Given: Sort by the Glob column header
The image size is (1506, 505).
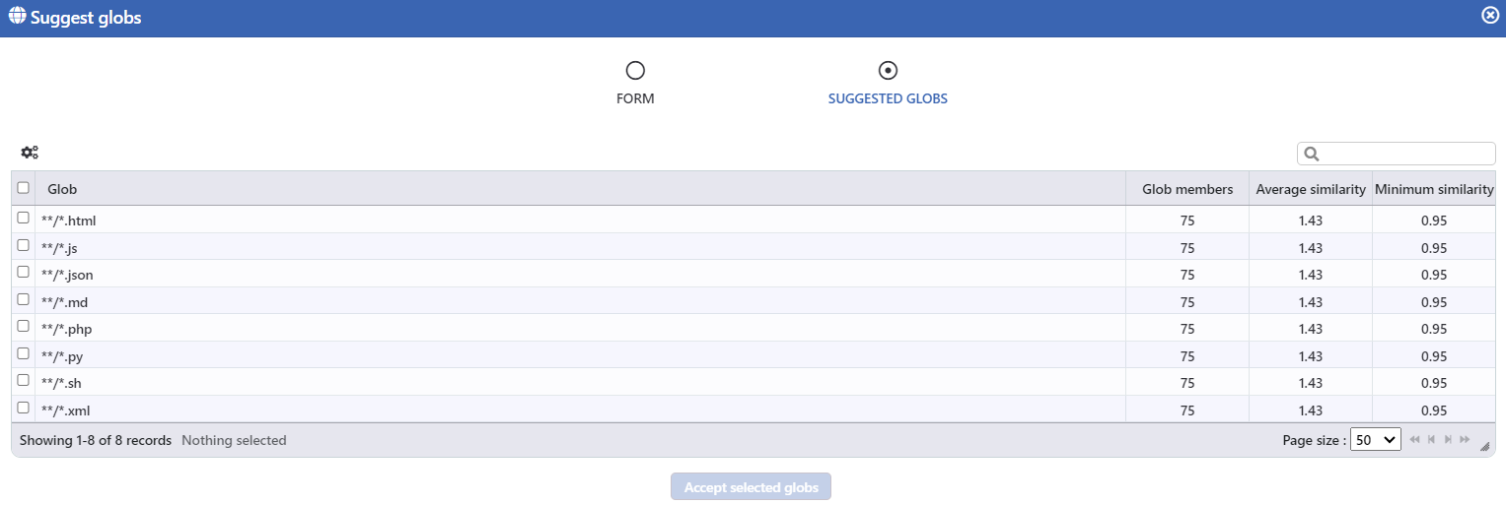Looking at the screenshot, I should coord(581,189).
